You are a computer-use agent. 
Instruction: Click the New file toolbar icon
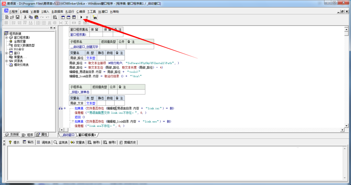pos(7,17)
